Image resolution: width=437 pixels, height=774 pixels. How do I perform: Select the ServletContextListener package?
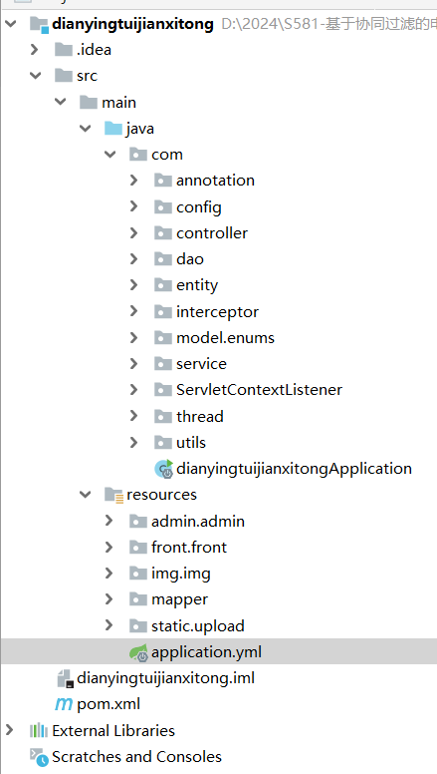click(x=259, y=390)
